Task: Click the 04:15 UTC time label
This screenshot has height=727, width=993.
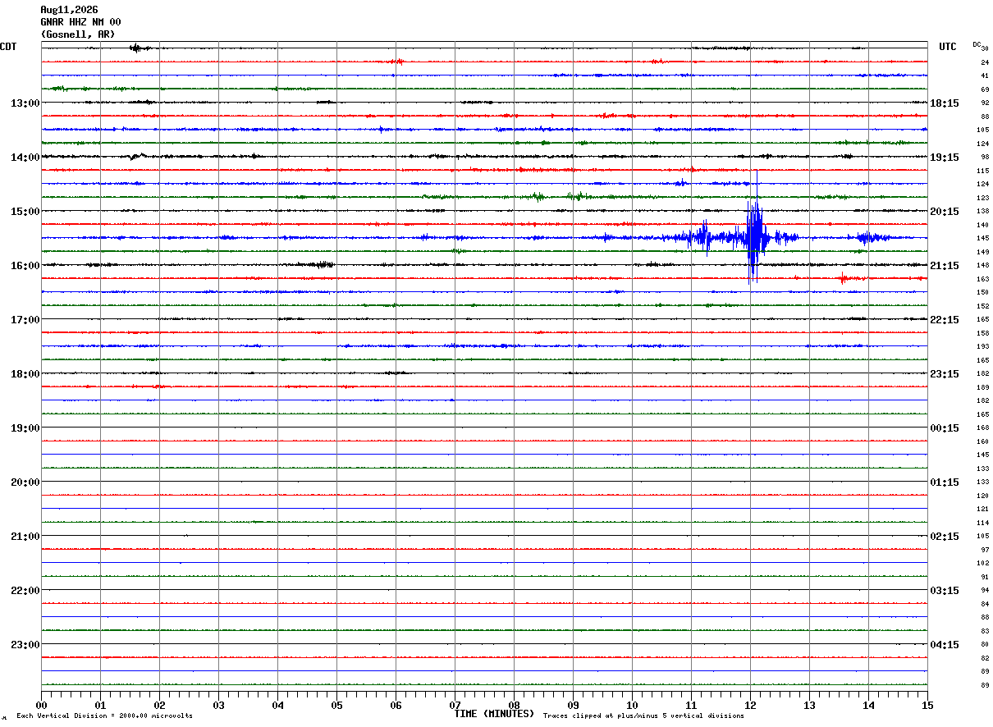Action: click(x=945, y=645)
